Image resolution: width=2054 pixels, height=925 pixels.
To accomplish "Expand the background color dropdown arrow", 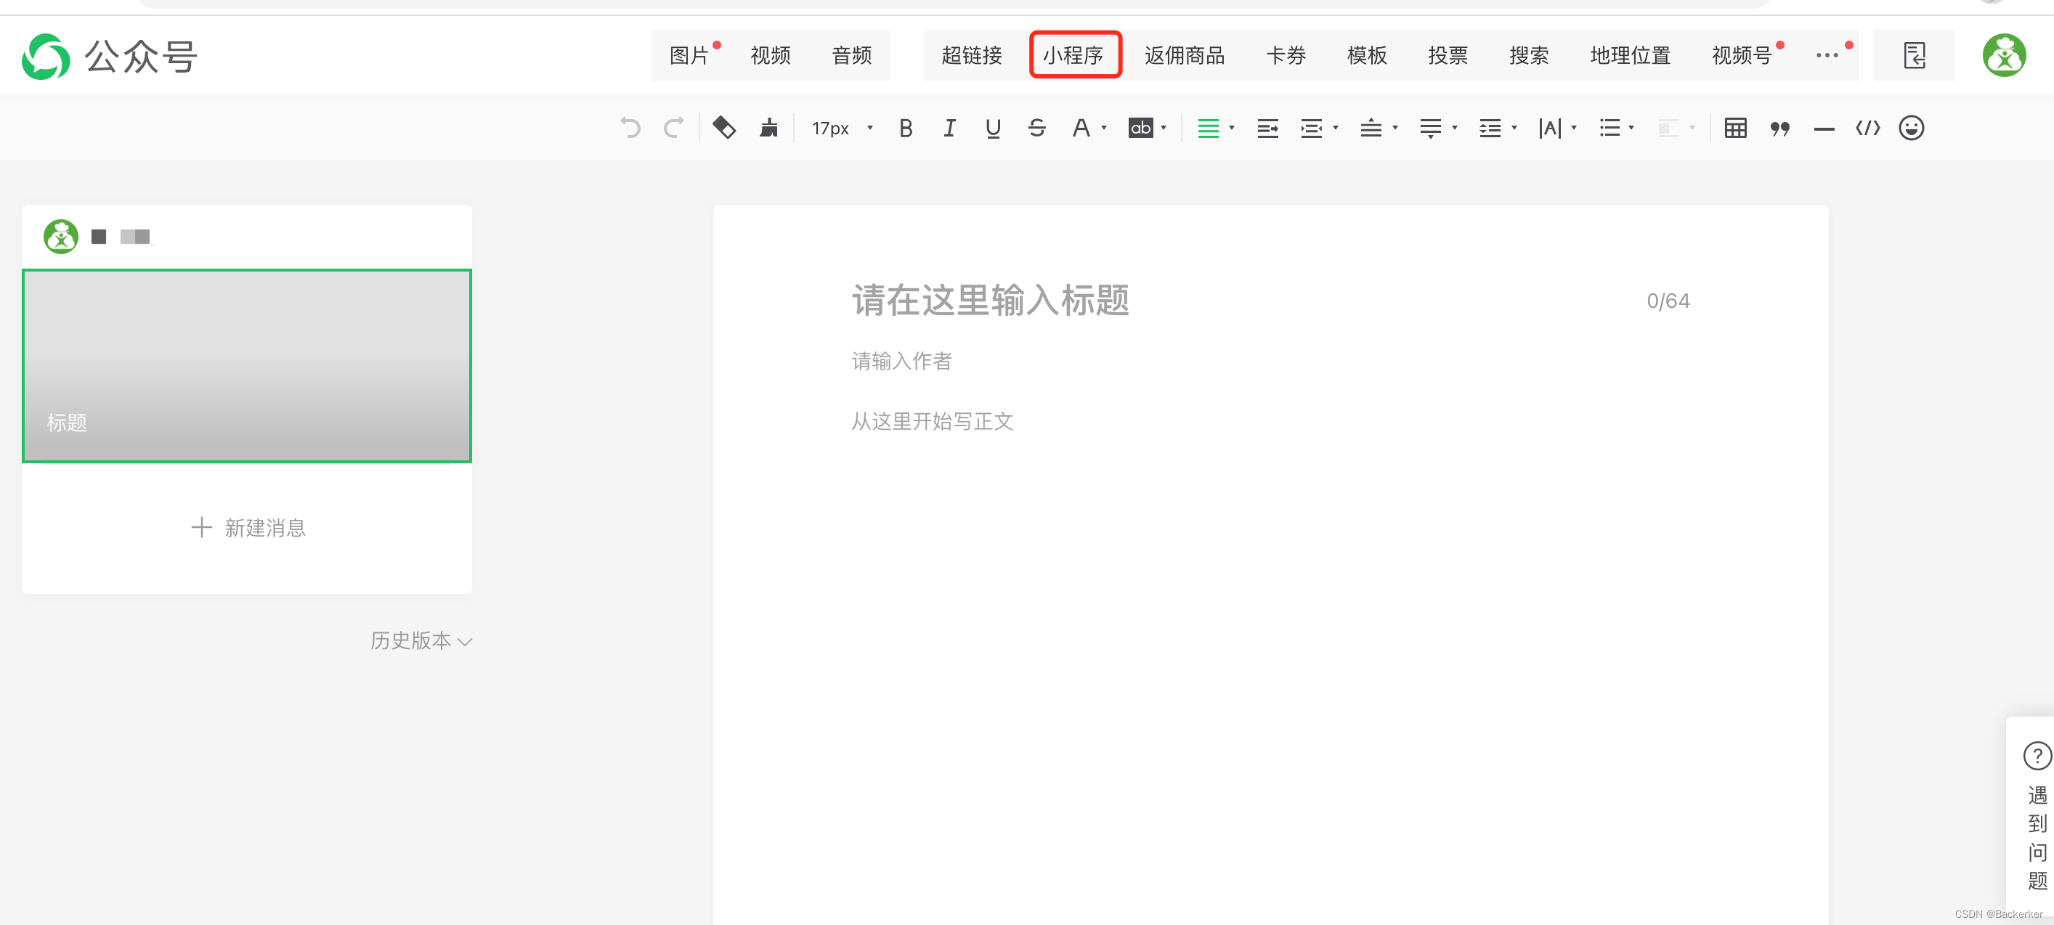I will coord(1164,128).
